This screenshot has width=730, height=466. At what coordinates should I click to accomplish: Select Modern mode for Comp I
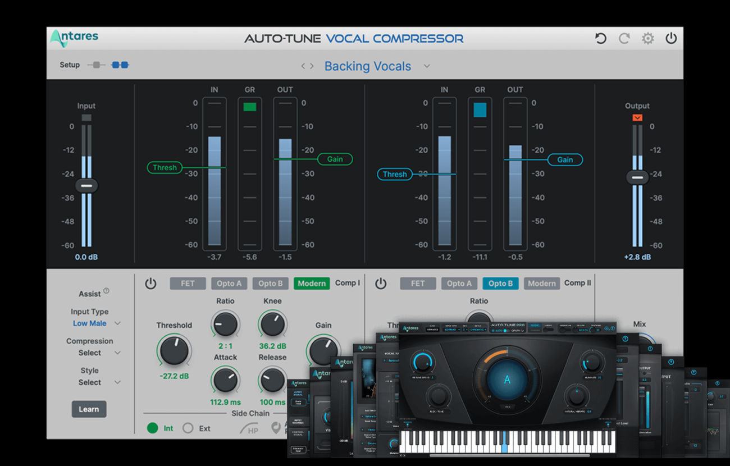pos(312,284)
